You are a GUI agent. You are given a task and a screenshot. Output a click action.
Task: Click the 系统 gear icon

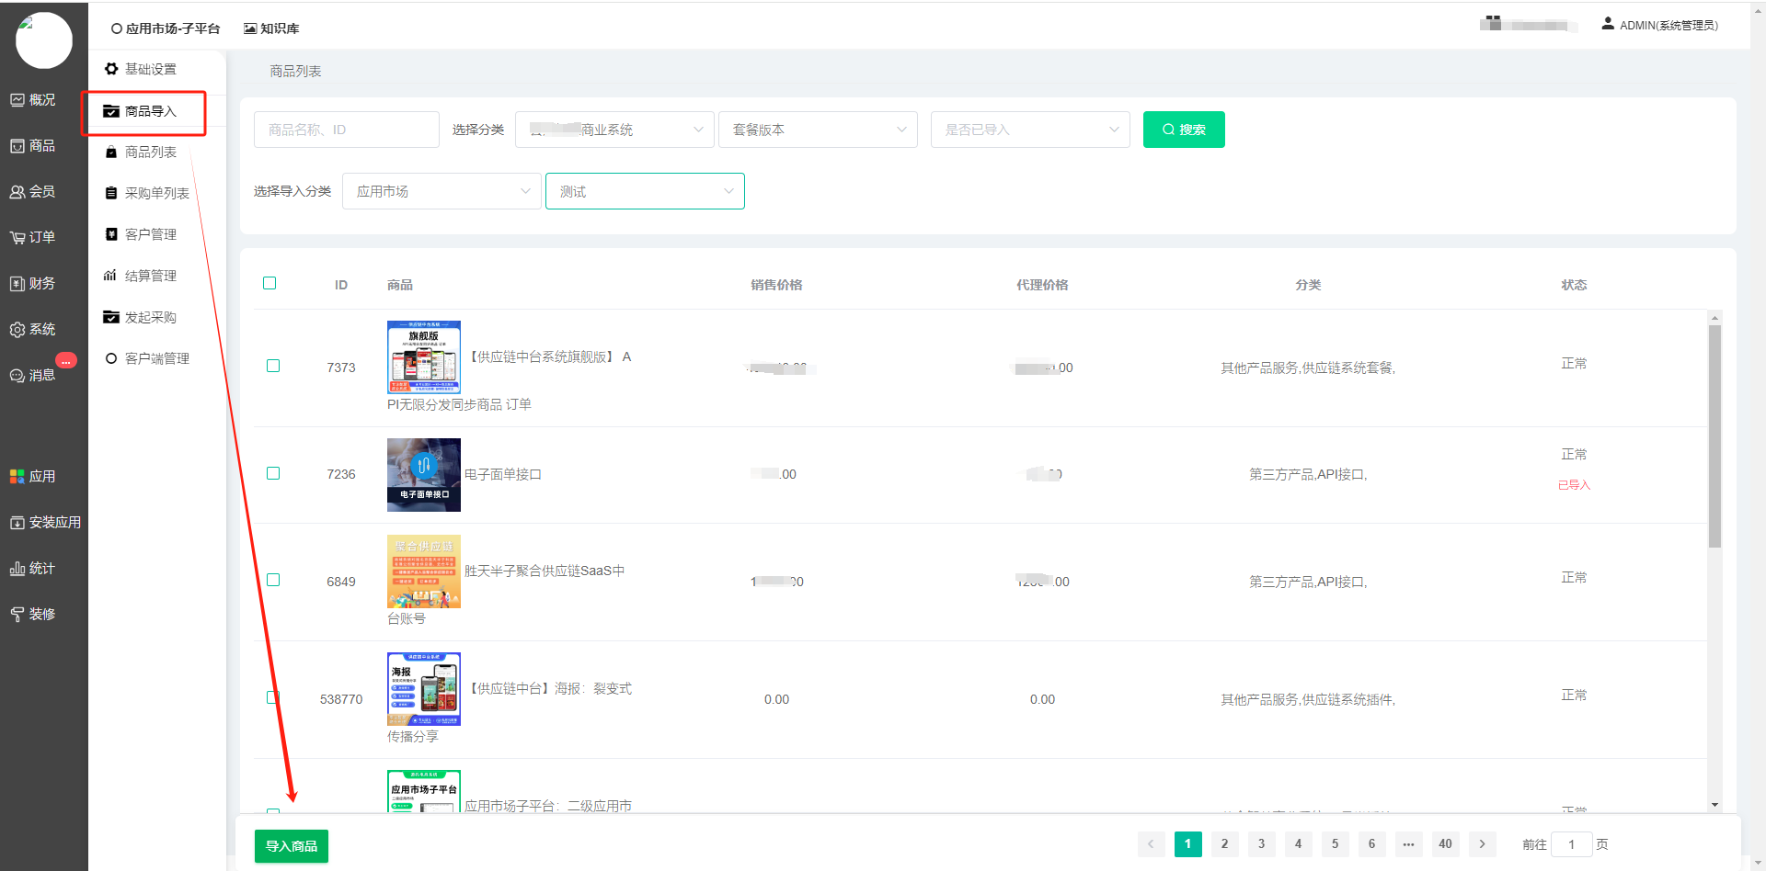pyautogui.click(x=17, y=330)
